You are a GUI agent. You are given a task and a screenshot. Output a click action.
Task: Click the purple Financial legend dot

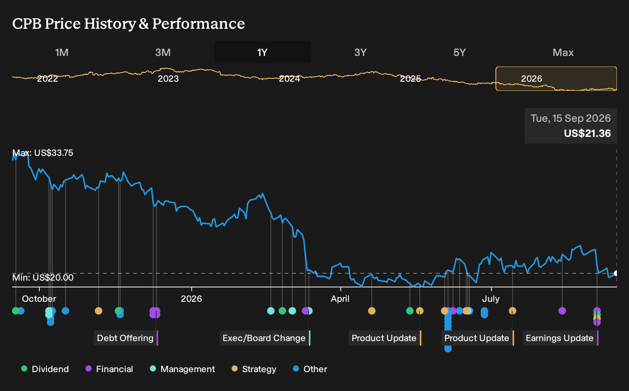pos(89,368)
